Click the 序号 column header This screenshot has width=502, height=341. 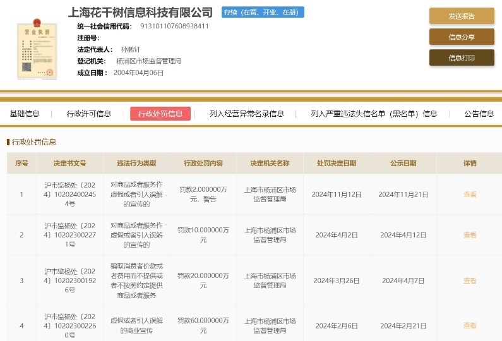21,164
